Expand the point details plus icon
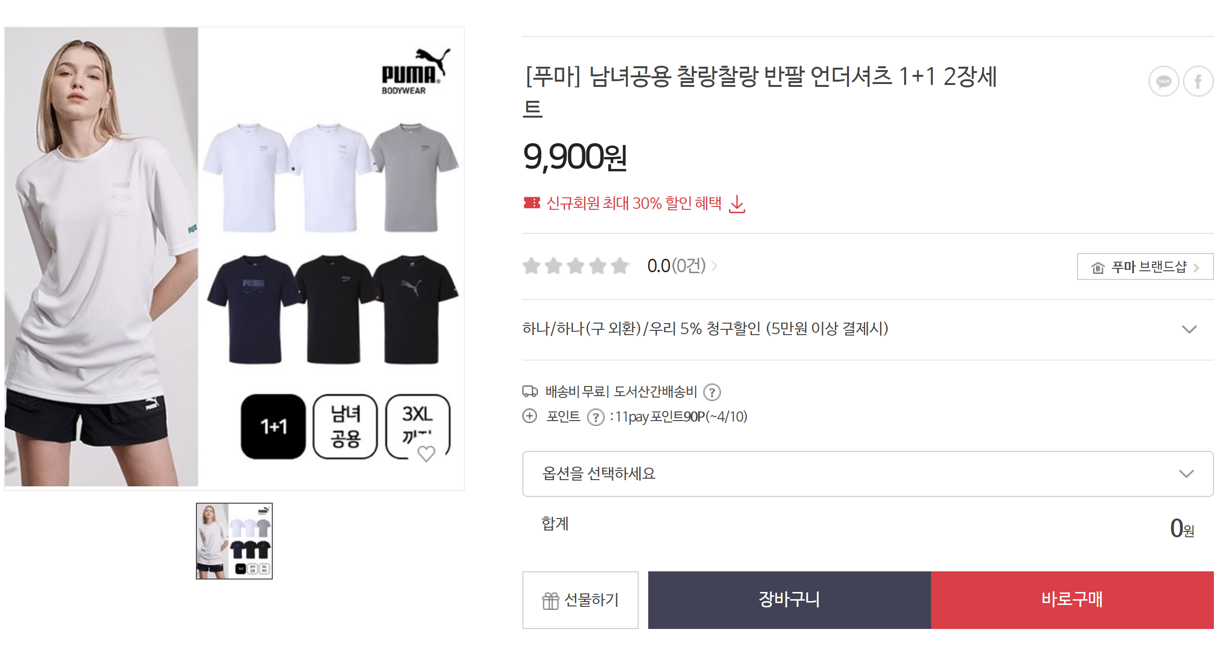 coord(530,416)
